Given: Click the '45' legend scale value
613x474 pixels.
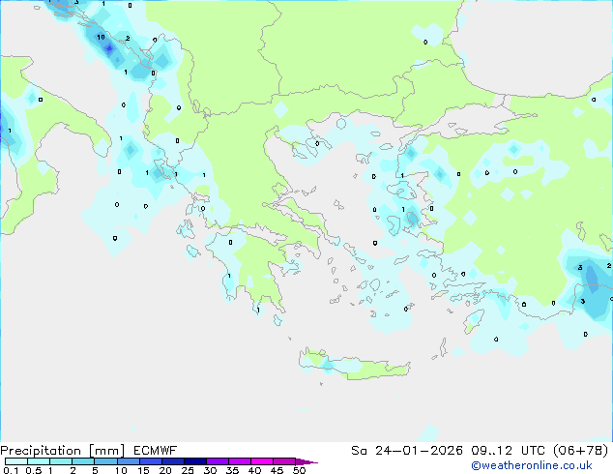Looking at the screenshot, I should pyautogui.click(x=277, y=470).
